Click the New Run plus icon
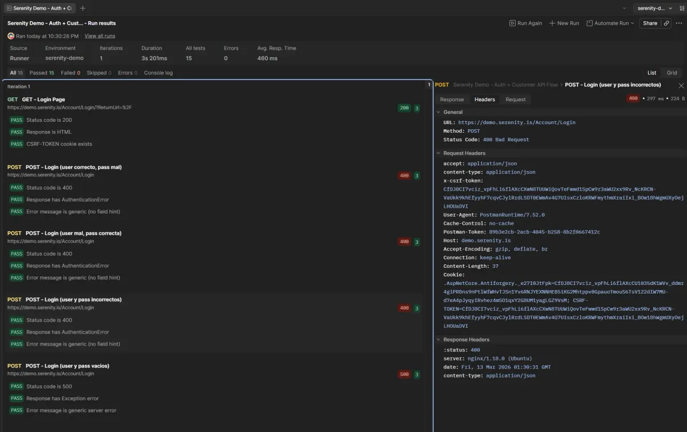 (x=552, y=23)
